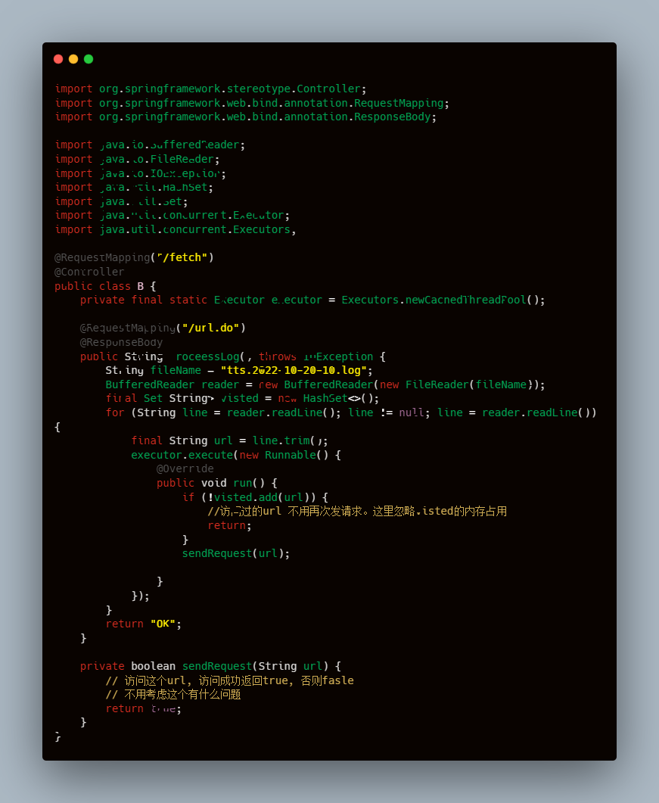
Task: Click the "if (!visted.add(url))" condition
Action: click(250, 497)
